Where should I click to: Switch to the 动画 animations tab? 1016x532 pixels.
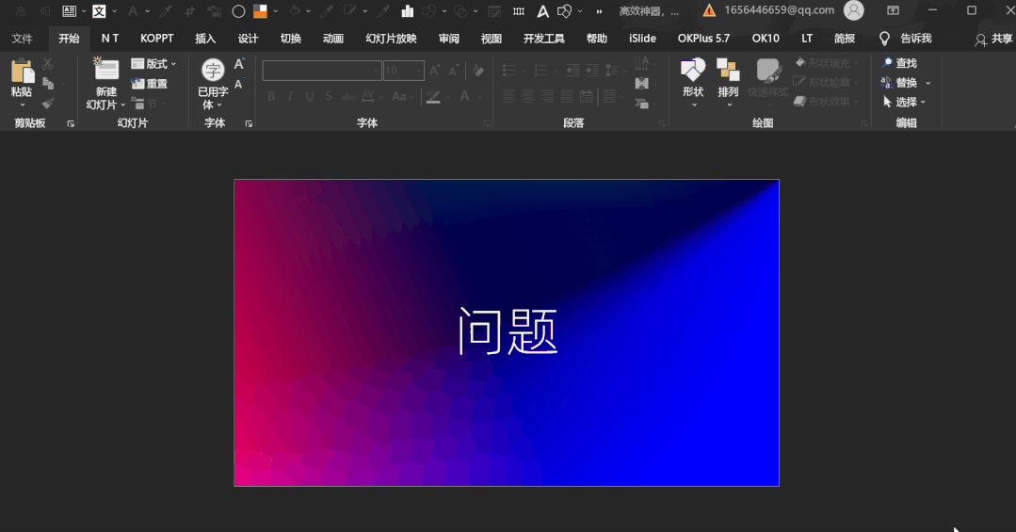tap(333, 39)
